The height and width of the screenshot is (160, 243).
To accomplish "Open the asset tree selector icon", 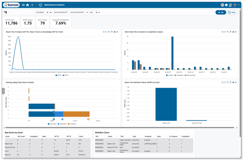I will click(5, 13).
